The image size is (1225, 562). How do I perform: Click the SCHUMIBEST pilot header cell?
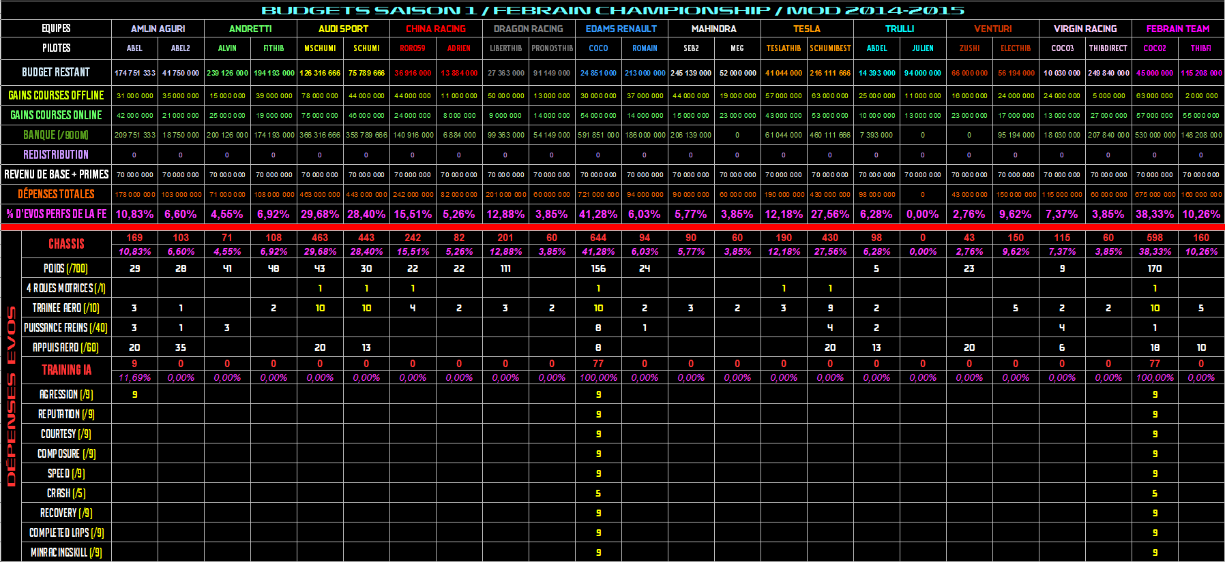pos(830,48)
